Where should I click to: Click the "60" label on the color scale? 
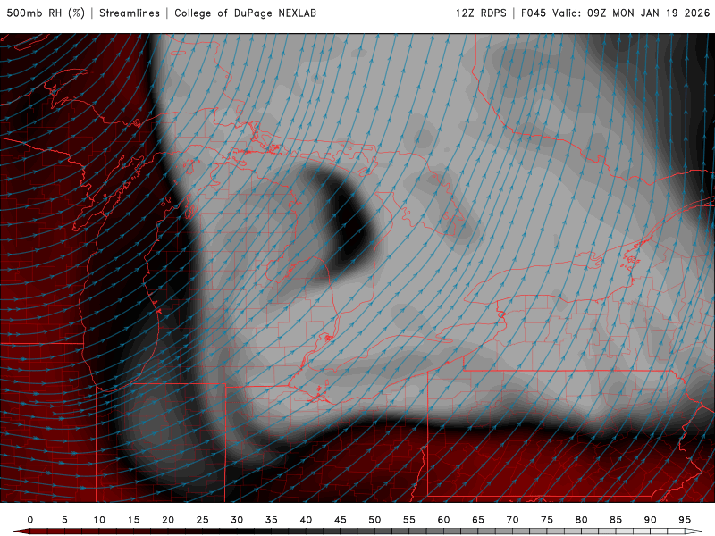(x=443, y=520)
